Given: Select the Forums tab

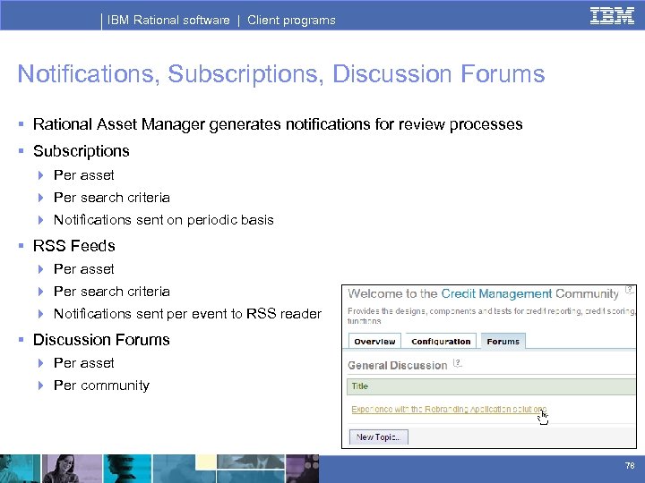Looking at the screenshot, I should (503, 342).
